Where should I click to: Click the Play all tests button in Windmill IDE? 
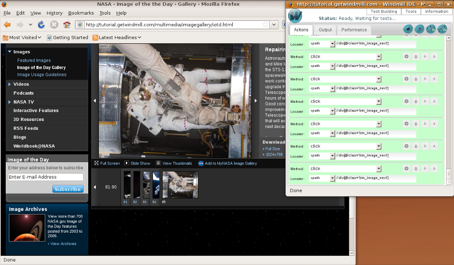click(x=419, y=29)
